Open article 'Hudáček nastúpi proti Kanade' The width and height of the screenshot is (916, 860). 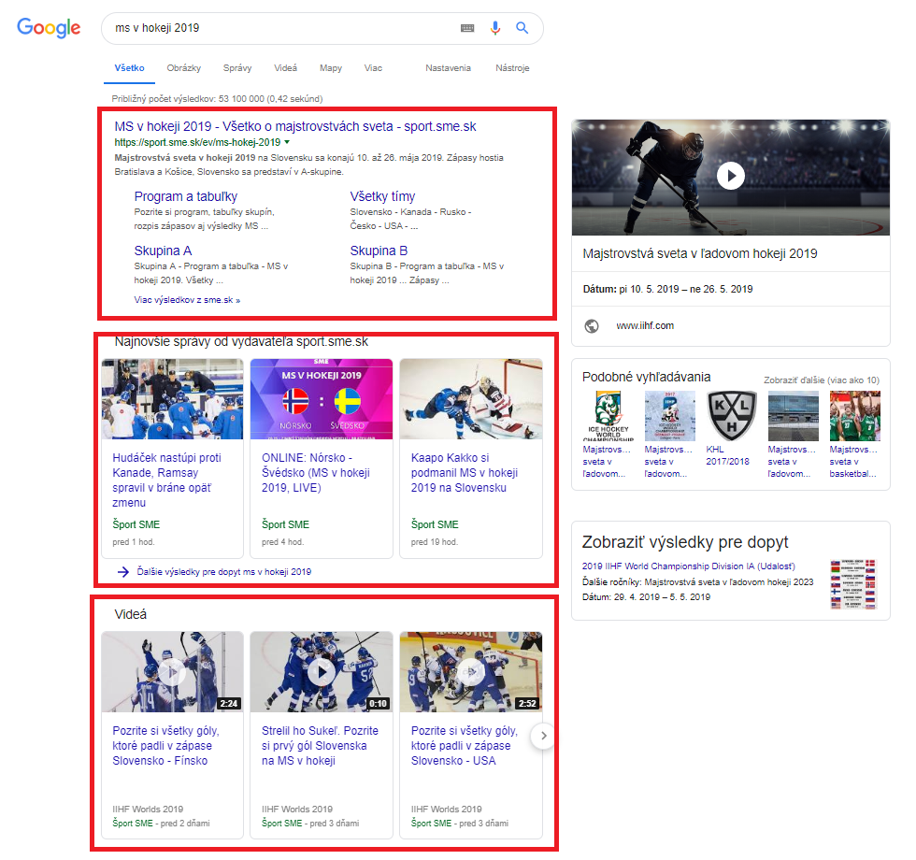pos(167,480)
